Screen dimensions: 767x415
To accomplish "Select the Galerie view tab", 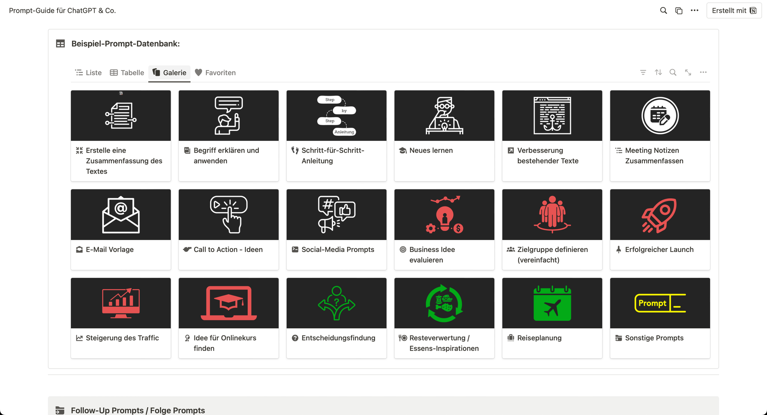I will pos(170,73).
